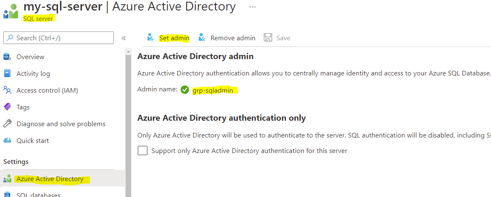The image size is (491, 197).
Task: Click the Activity log icon
Action: (7, 73)
